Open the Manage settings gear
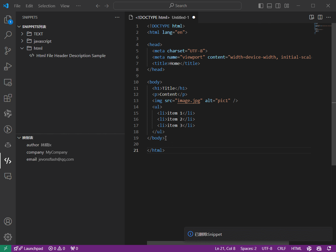This screenshot has height=252, width=336. [8, 237]
